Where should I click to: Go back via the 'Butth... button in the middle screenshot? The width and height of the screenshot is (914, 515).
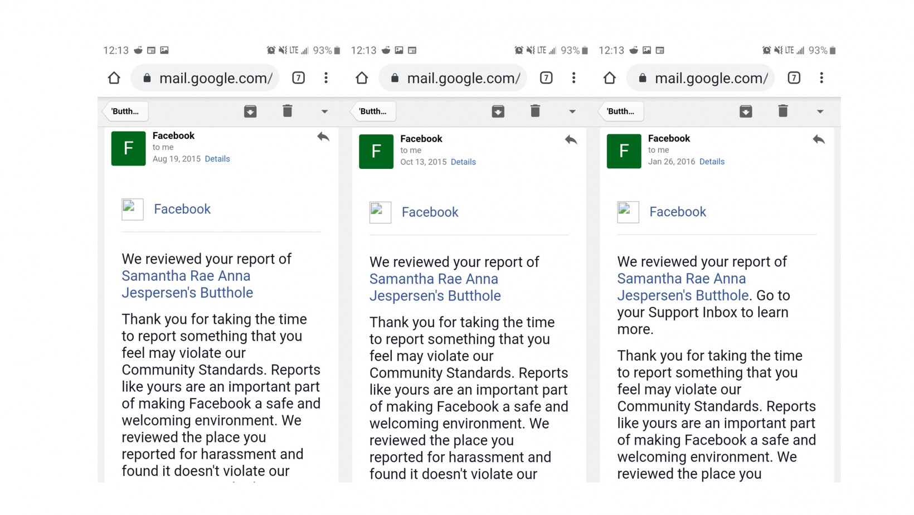pyautogui.click(x=373, y=111)
